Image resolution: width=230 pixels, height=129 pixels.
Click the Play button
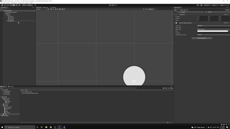pyautogui.click(x=110, y=5)
